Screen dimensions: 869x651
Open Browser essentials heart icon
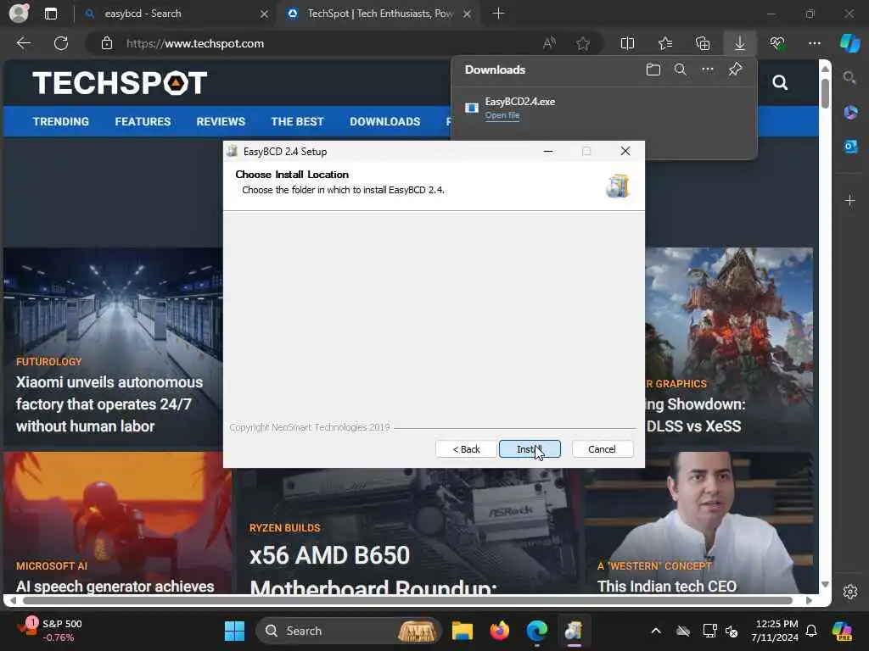click(x=777, y=43)
